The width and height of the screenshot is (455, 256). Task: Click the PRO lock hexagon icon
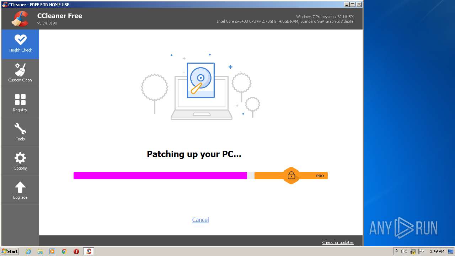pyautogui.click(x=291, y=175)
